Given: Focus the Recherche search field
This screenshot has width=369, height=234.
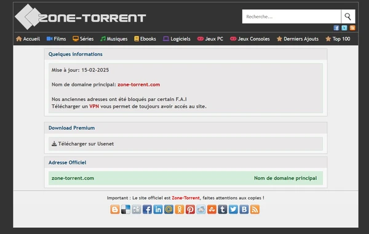Looking at the screenshot, I should [292, 17].
